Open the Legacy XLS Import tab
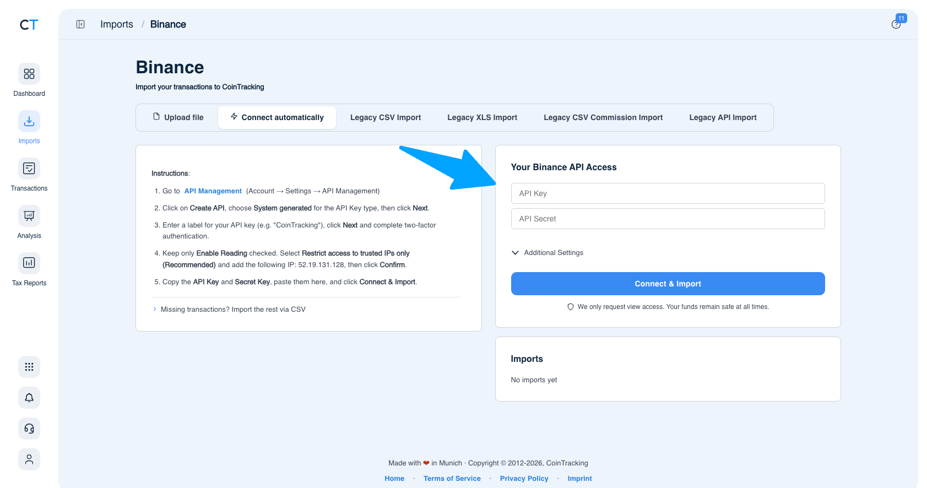 (x=483, y=117)
